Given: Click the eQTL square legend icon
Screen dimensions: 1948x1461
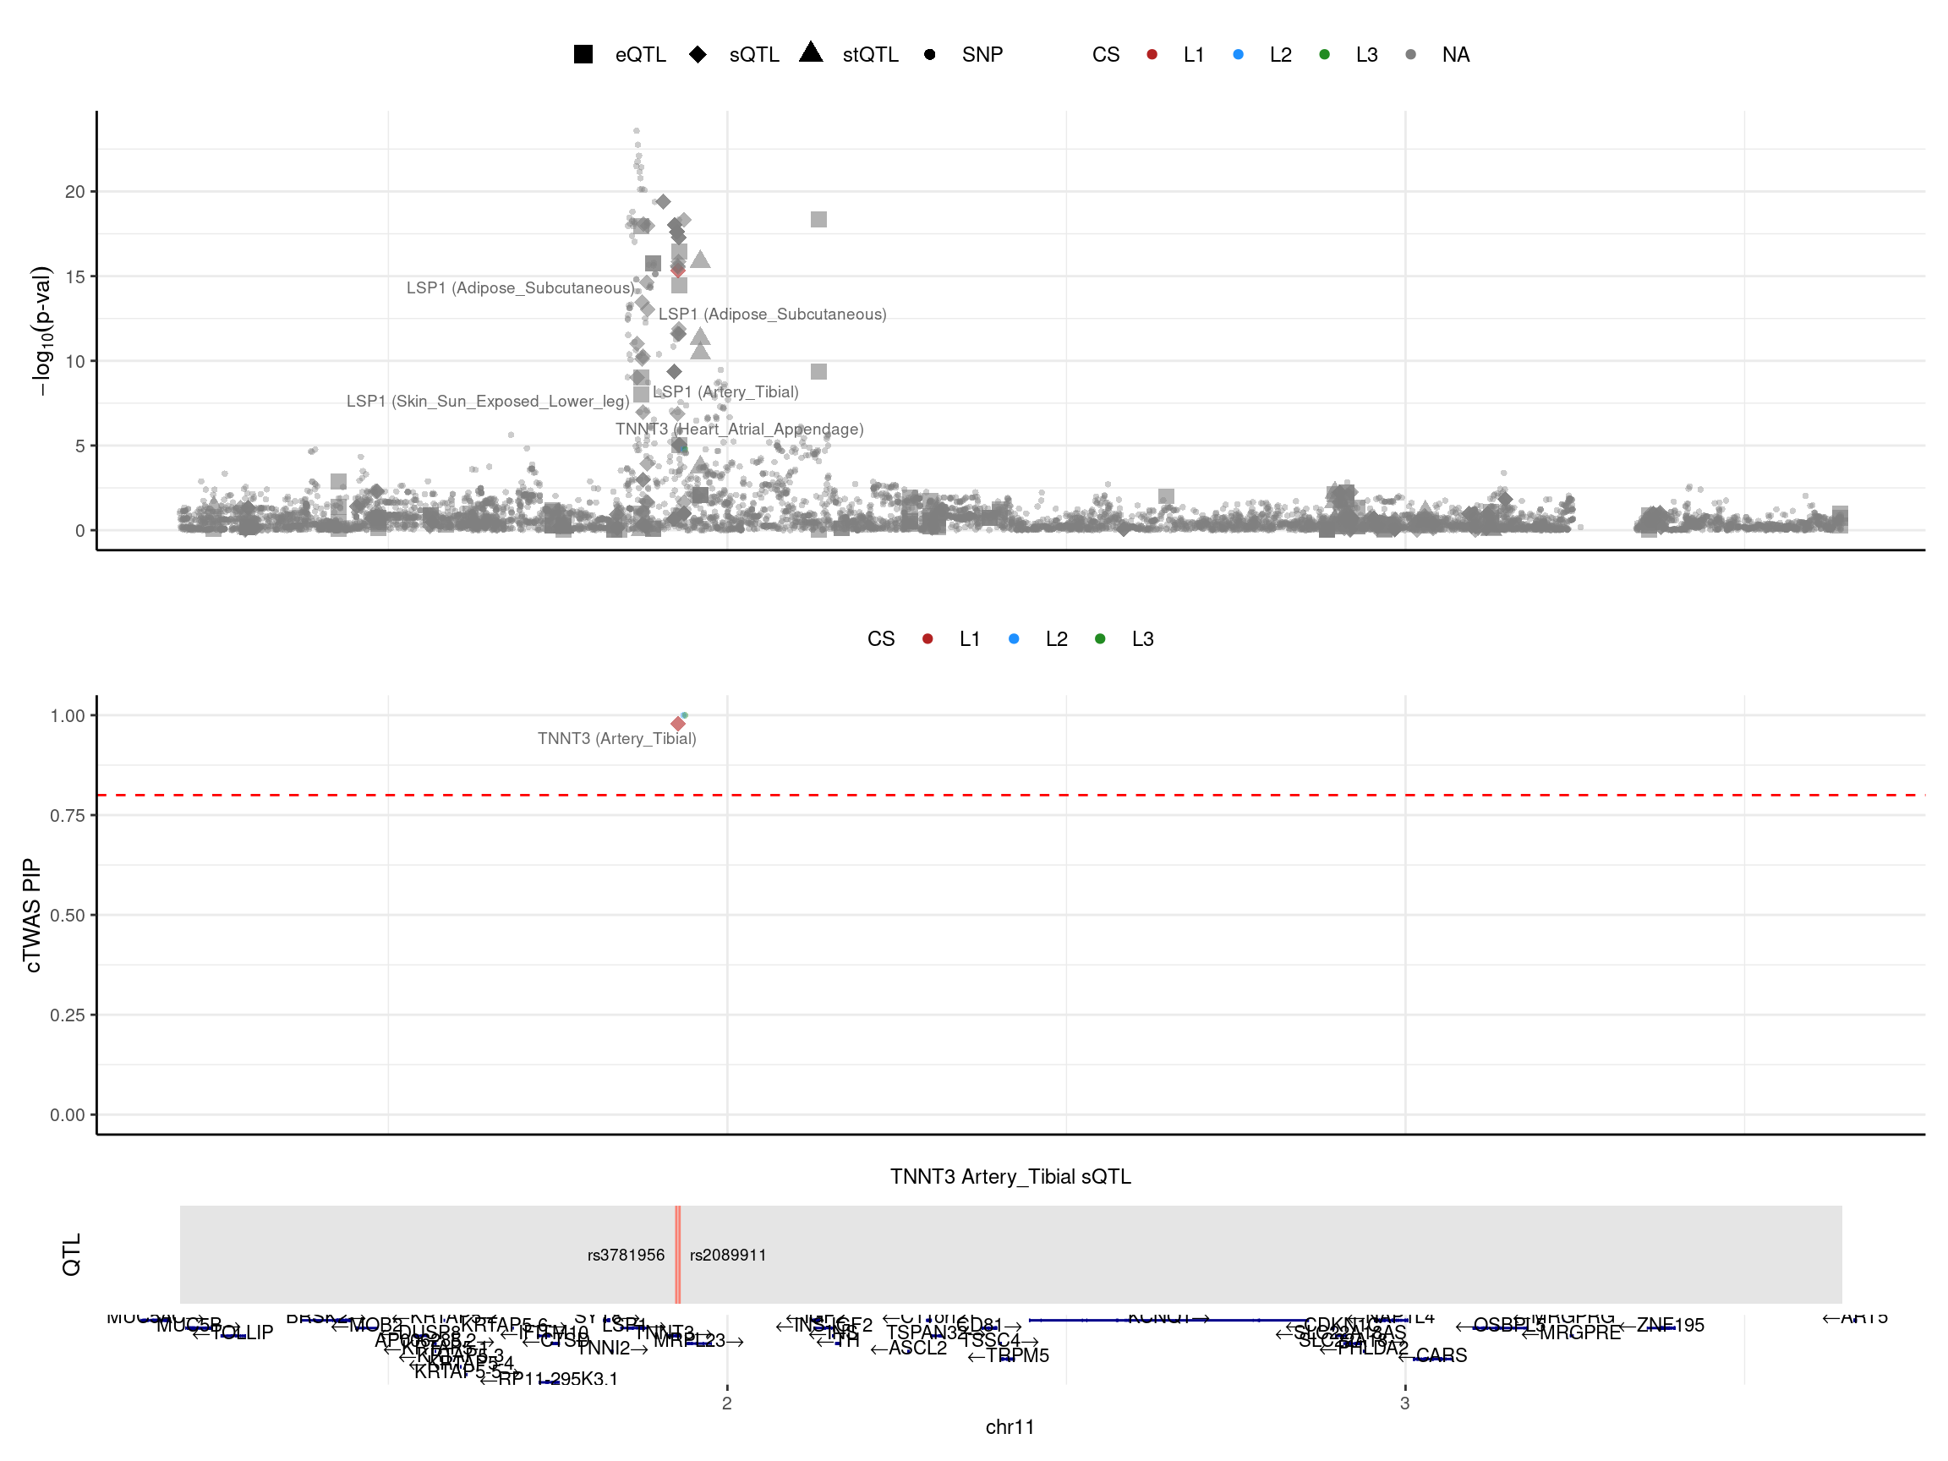Looking at the screenshot, I should 583,55.
